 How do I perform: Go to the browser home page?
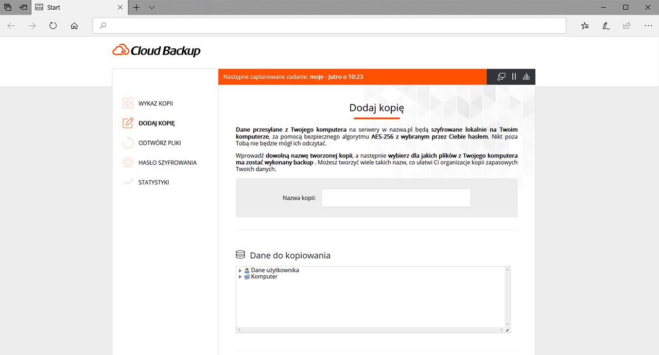[74, 26]
